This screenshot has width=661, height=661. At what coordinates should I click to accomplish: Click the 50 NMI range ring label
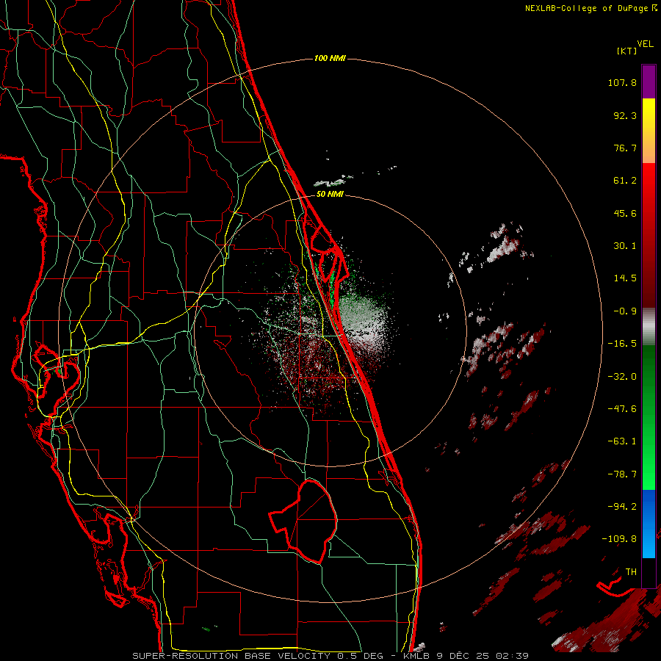330,195
